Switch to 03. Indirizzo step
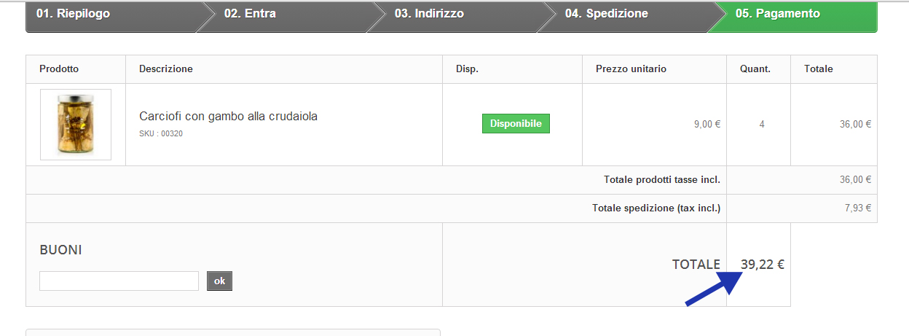Viewport: 909px width, 336px height. (x=429, y=14)
